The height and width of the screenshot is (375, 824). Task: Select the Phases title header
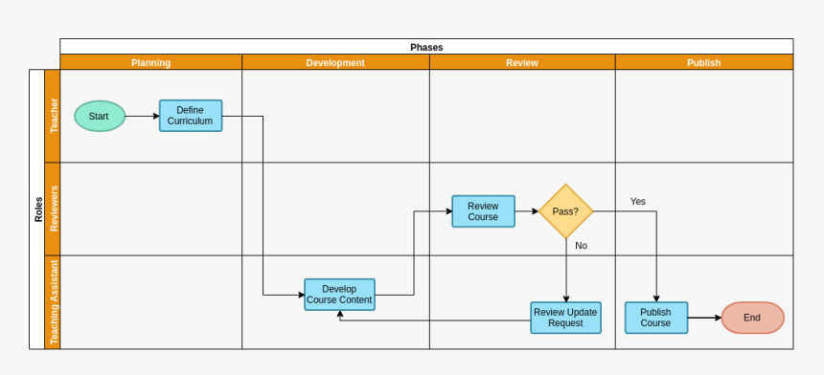(426, 47)
